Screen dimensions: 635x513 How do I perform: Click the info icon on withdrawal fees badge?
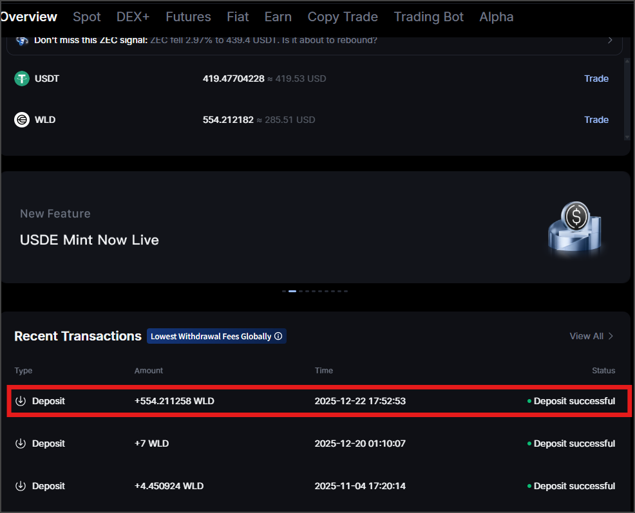278,336
